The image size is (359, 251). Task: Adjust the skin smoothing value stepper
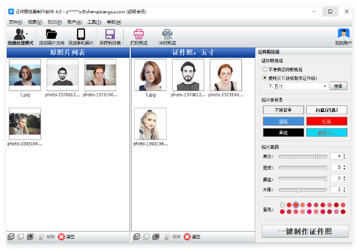[344, 168]
